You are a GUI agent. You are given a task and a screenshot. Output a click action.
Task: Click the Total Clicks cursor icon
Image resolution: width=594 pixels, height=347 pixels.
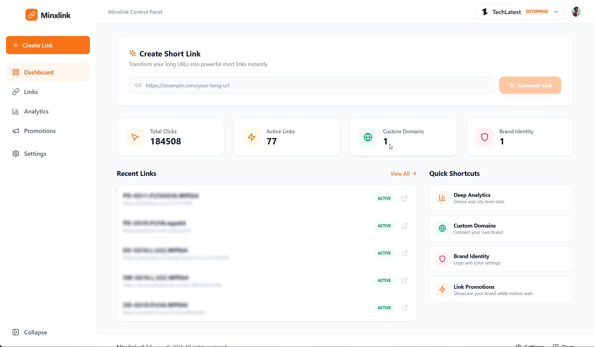click(x=135, y=137)
